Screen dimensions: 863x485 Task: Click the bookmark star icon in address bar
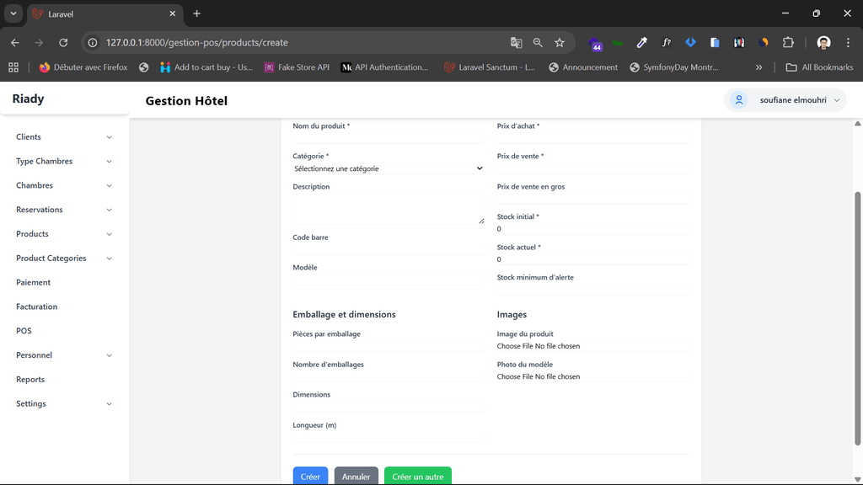[x=560, y=43]
